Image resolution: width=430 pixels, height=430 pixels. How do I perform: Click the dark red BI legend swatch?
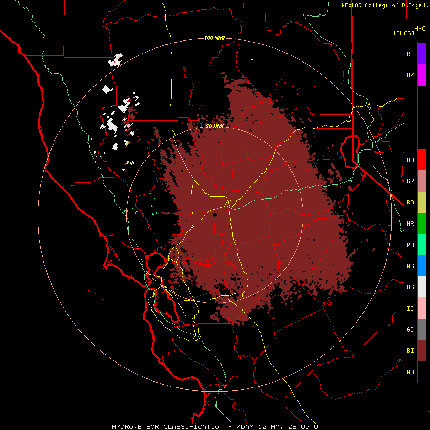422,351
